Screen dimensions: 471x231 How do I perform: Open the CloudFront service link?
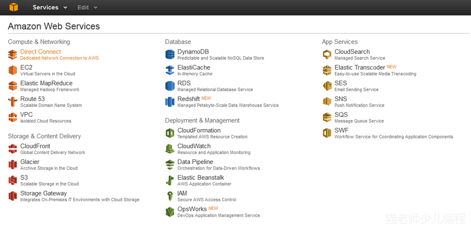tap(35, 146)
